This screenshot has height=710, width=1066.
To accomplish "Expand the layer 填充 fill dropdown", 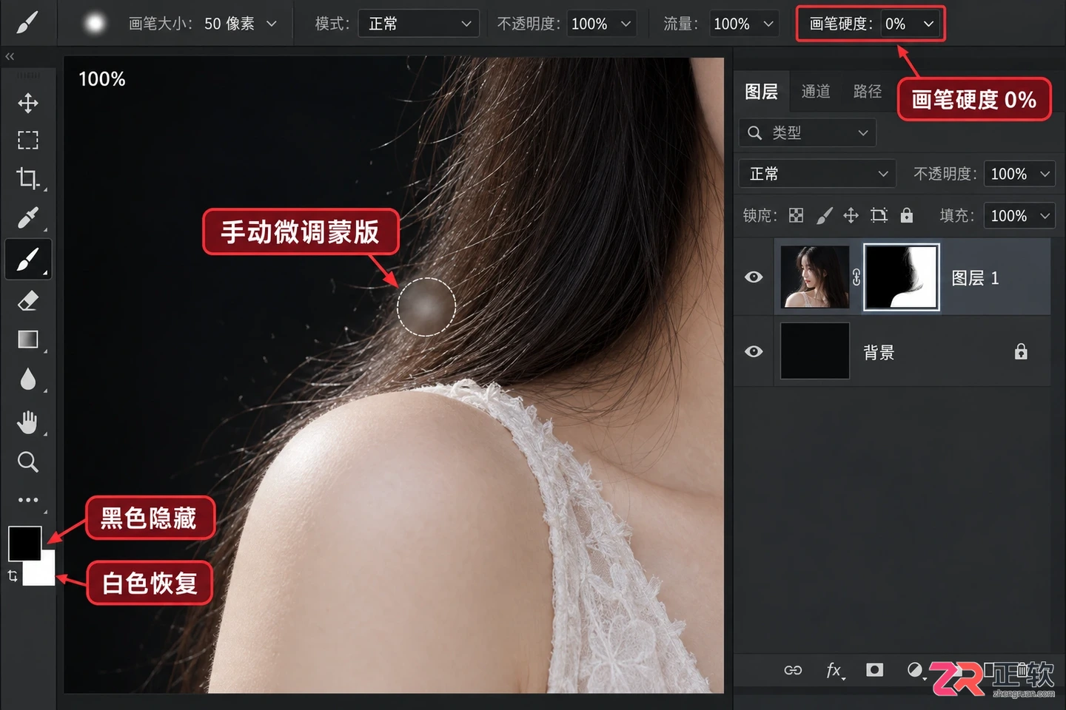I will point(1045,216).
